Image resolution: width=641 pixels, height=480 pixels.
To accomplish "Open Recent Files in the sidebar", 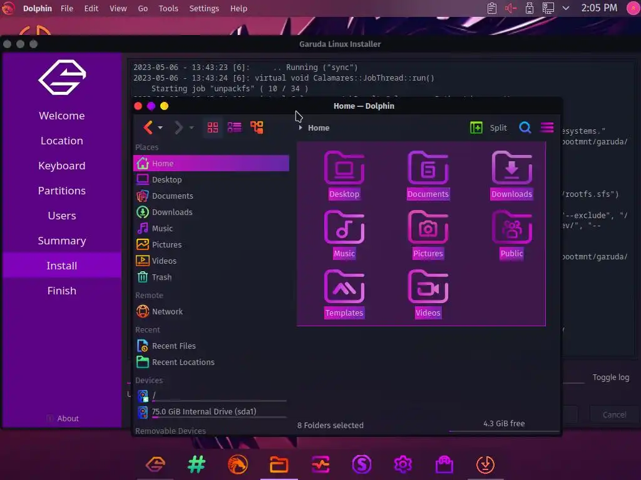I will tap(211, 346).
